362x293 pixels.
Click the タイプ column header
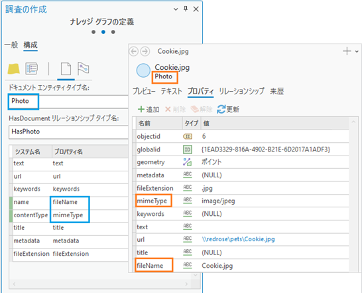point(192,124)
